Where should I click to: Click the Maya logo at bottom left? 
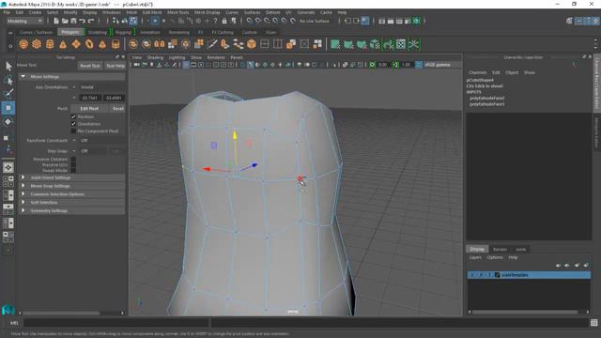click(x=8, y=309)
